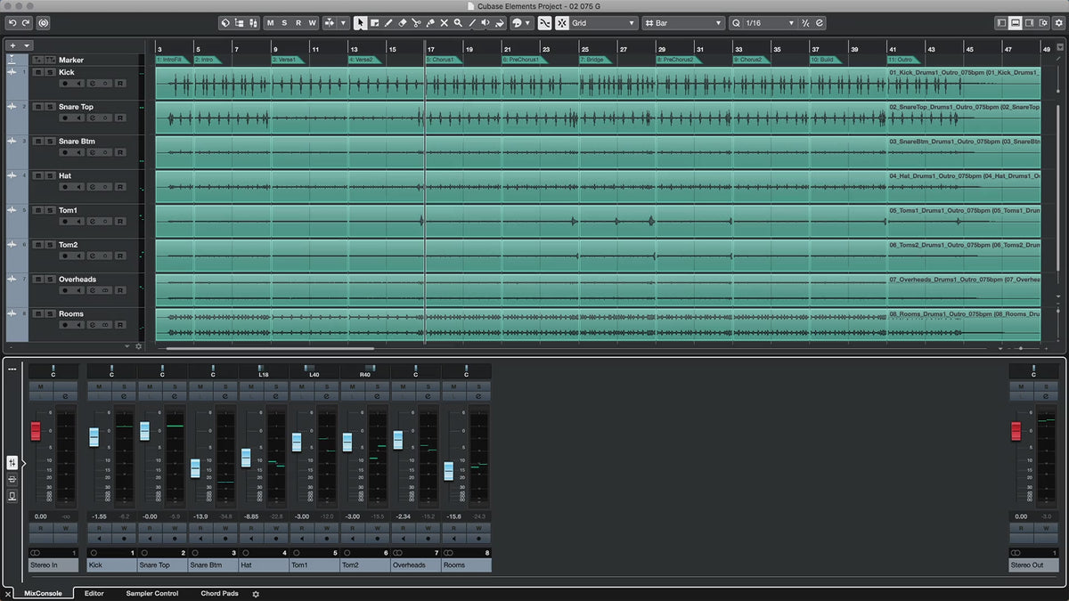Click the 5: Chorus1 marker in timeline
Image resolution: width=1069 pixels, height=601 pixels.
click(440, 60)
